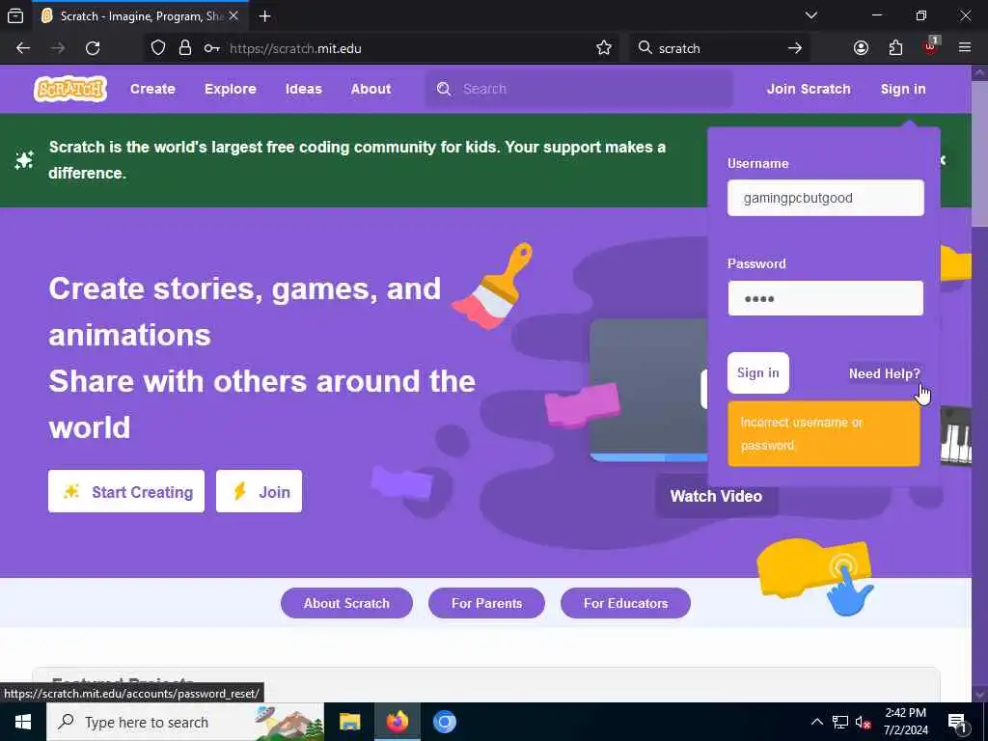The height and width of the screenshot is (741, 988).
Task: Close the Scratch browser tab
Action: tap(233, 16)
